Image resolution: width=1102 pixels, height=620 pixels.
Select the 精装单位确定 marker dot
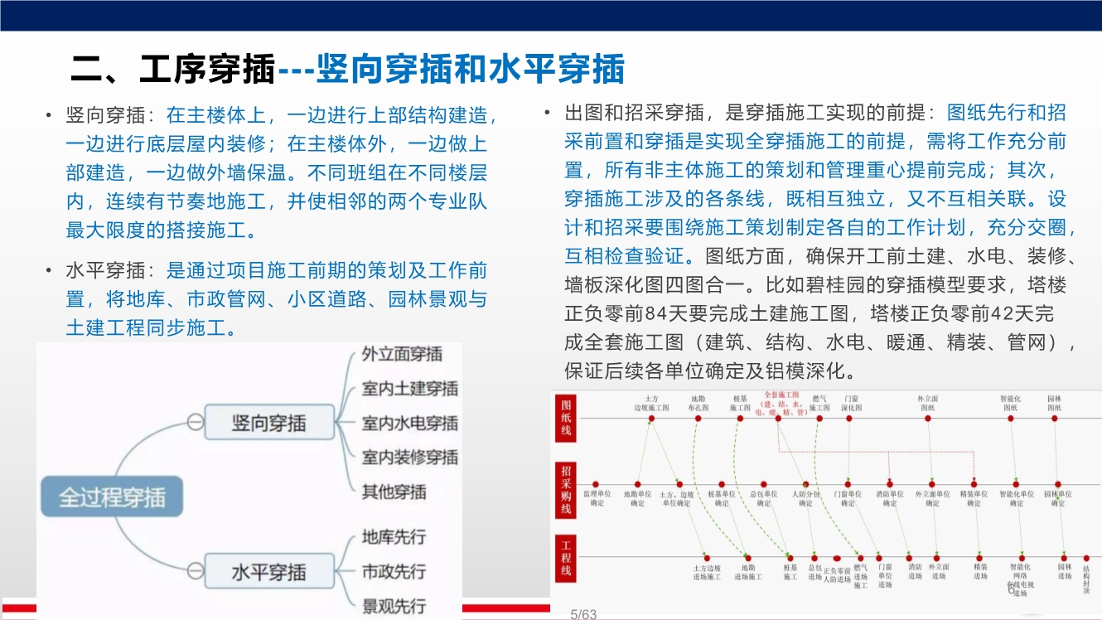(974, 483)
